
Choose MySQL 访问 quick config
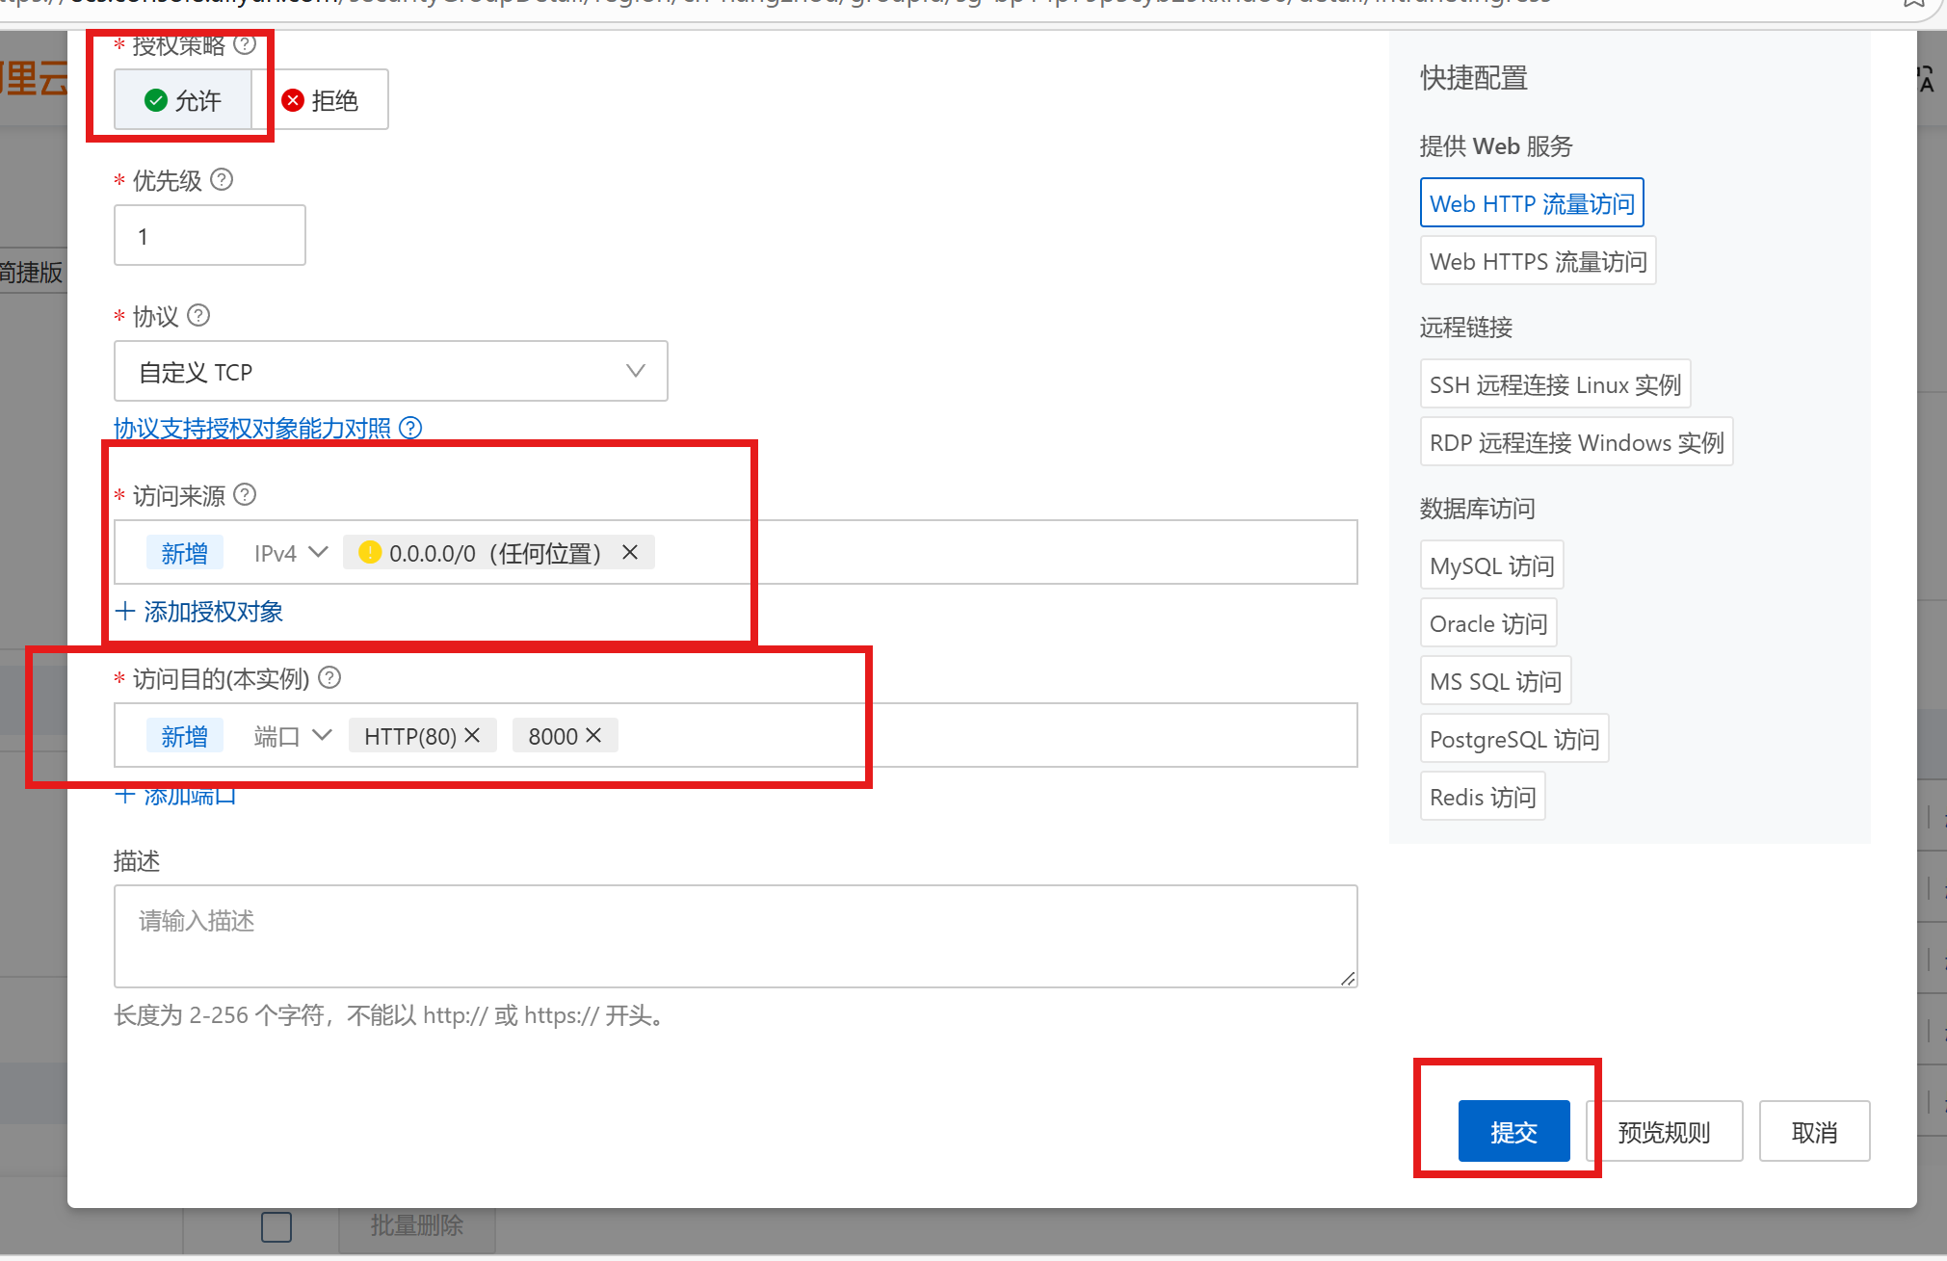(1491, 565)
